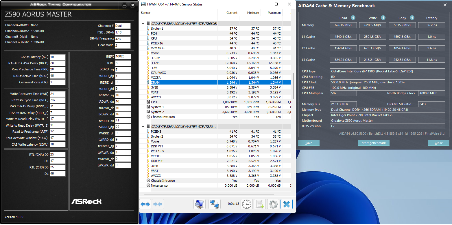
Task: Click Memory Read value 62636 MB/s
Action: click(343, 25)
